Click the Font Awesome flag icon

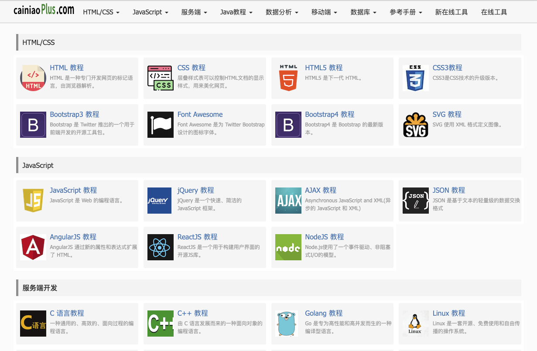point(161,125)
